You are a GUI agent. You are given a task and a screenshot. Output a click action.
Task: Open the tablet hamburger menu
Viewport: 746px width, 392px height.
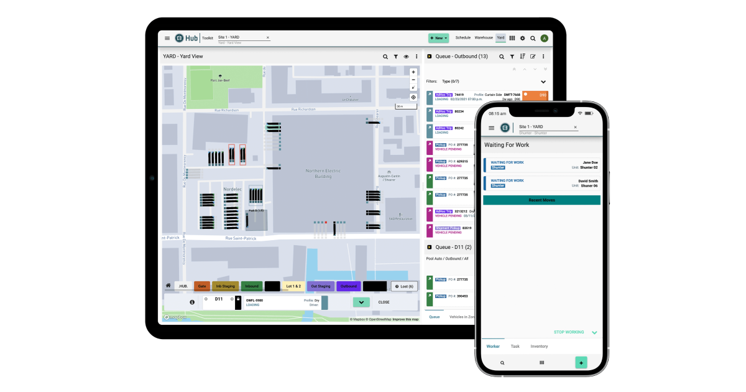(167, 38)
